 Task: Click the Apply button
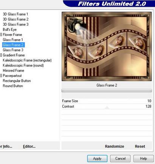(x=97, y=158)
